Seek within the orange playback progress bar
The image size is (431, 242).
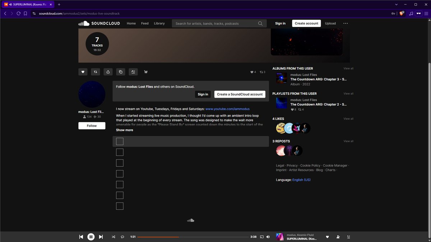[x=158, y=237]
